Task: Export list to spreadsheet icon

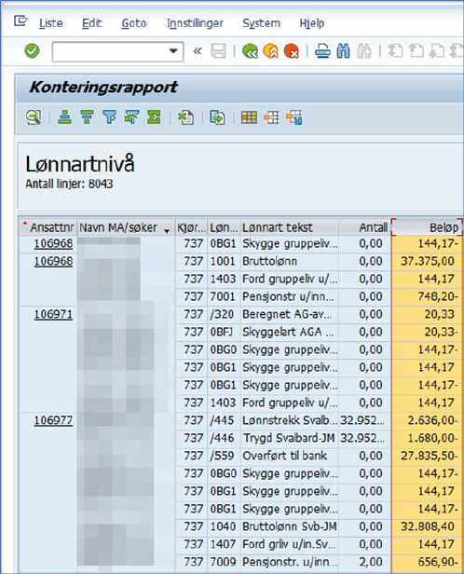Action: pyautogui.click(x=185, y=117)
